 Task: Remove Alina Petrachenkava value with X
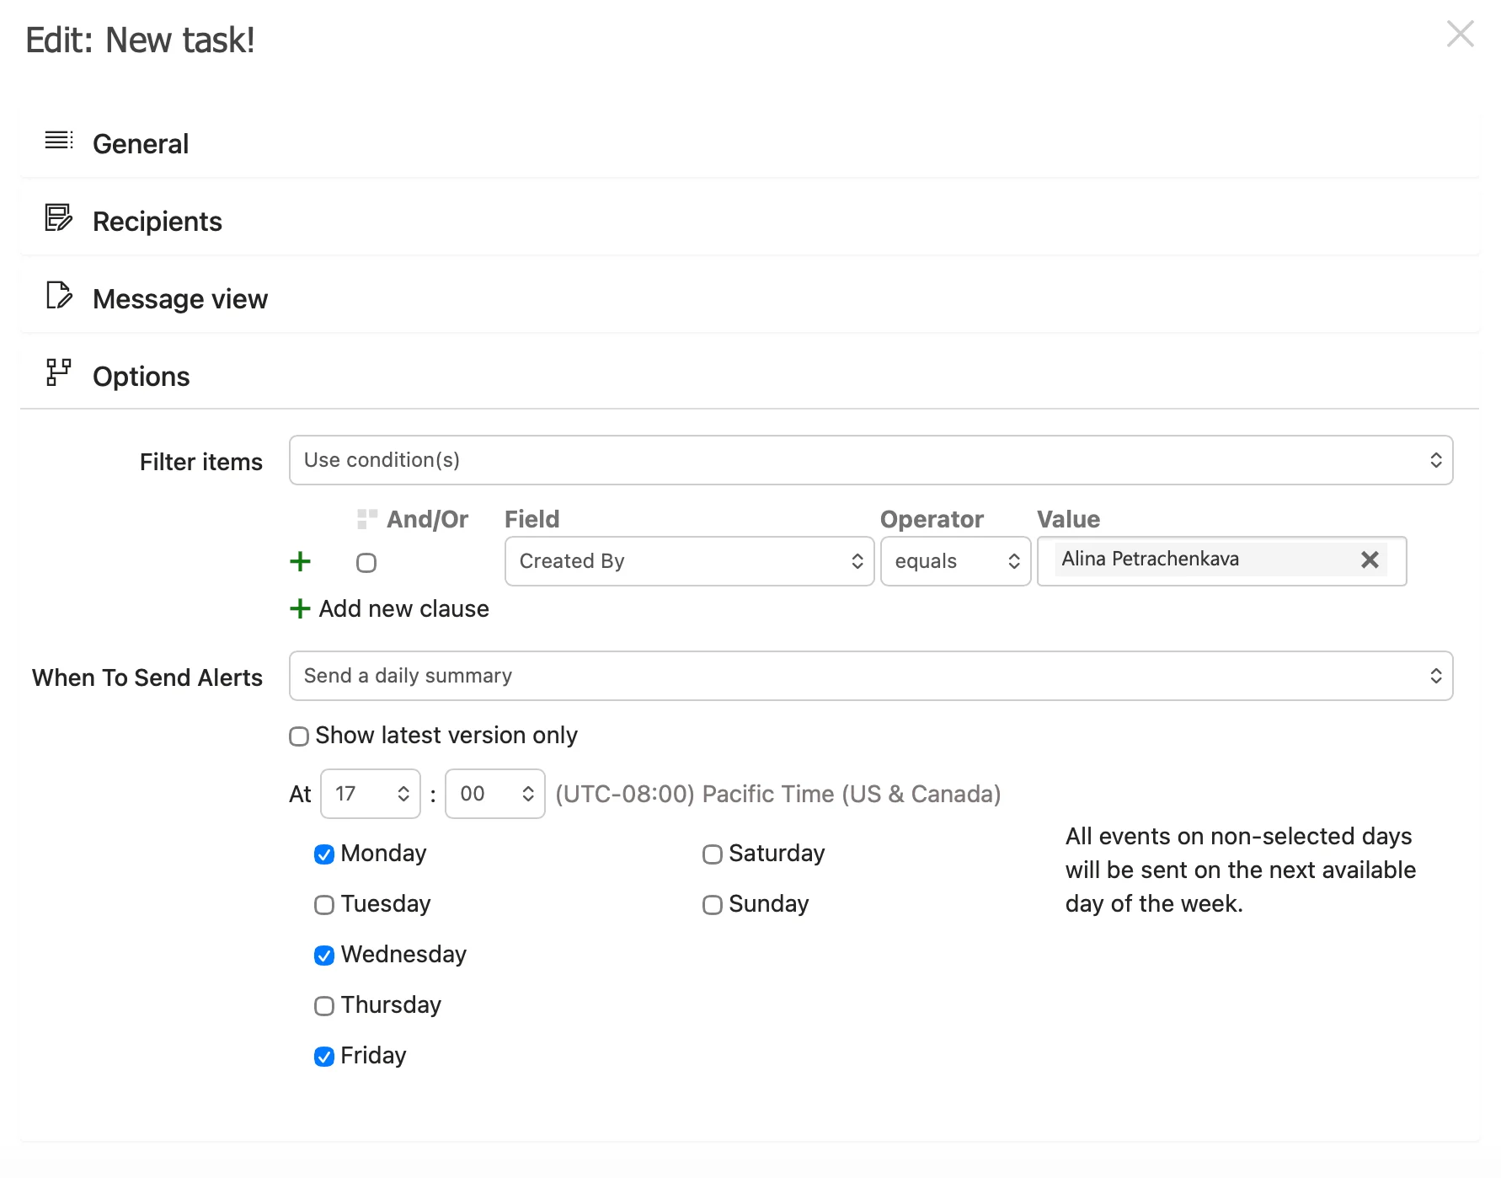[1370, 560]
